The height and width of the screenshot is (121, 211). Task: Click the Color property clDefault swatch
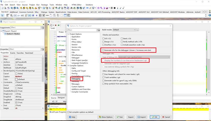coord(16,79)
